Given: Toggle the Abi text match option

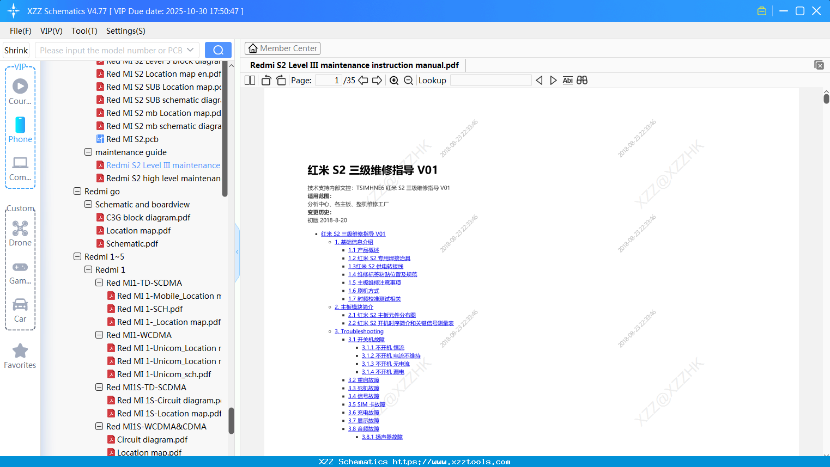Looking at the screenshot, I should (x=568, y=81).
